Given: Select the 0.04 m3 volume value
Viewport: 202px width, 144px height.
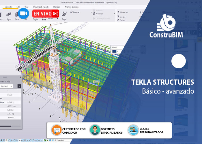Looking at the screenshot, I should [x=10, y=110].
